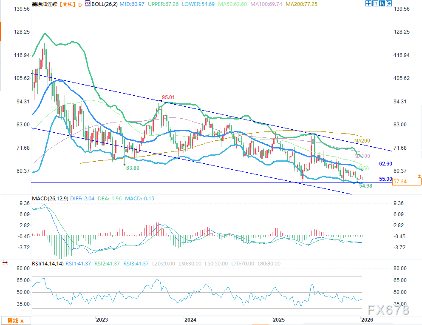Viewport: 422px width, 325px height.
Task: Click the red sun icon beside the RSI panel
Action: [5, 262]
